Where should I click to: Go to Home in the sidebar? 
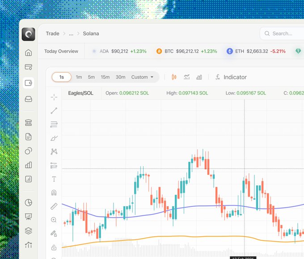(29, 53)
